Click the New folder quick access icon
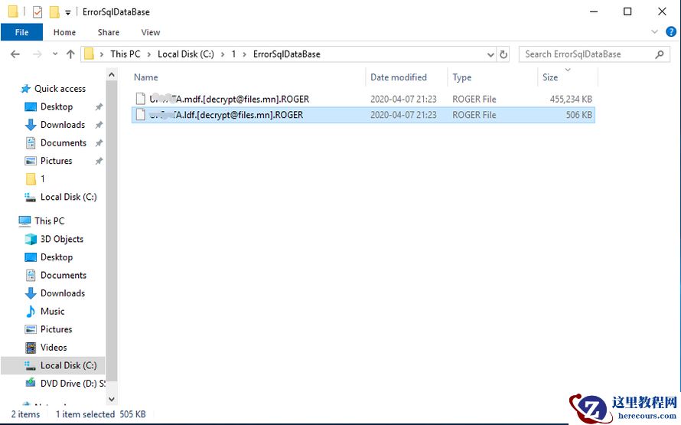The width and height of the screenshot is (681, 425). tap(54, 11)
